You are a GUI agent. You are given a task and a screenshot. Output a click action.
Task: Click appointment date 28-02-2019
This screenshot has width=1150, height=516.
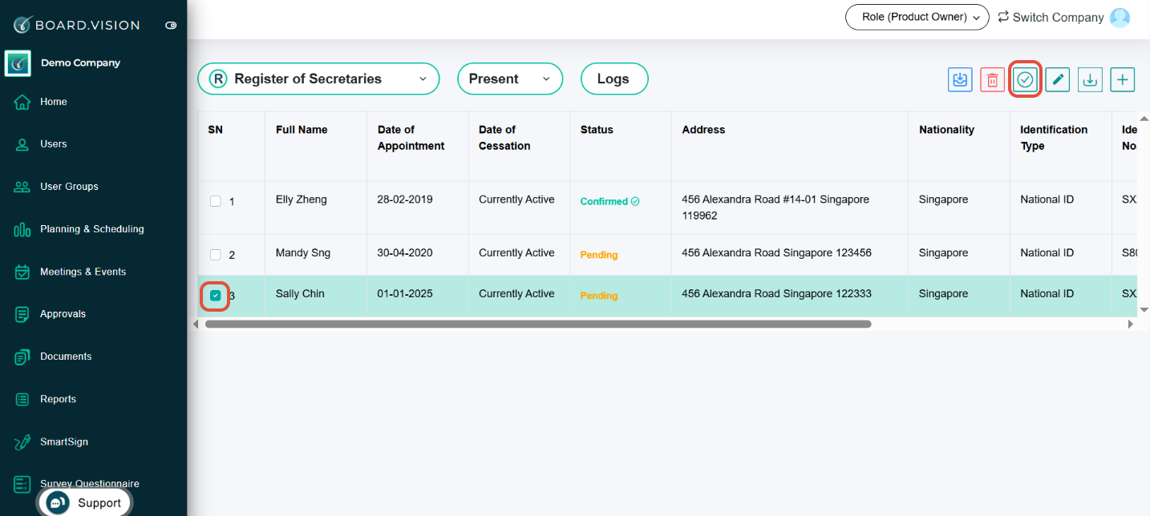pyautogui.click(x=405, y=200)
